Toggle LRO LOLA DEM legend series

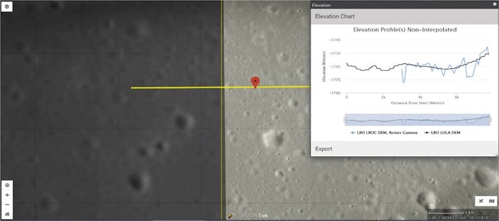[443, 133]
